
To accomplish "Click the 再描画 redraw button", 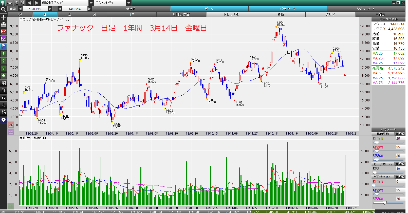I will pyautogui.click(x=380, y=14).
